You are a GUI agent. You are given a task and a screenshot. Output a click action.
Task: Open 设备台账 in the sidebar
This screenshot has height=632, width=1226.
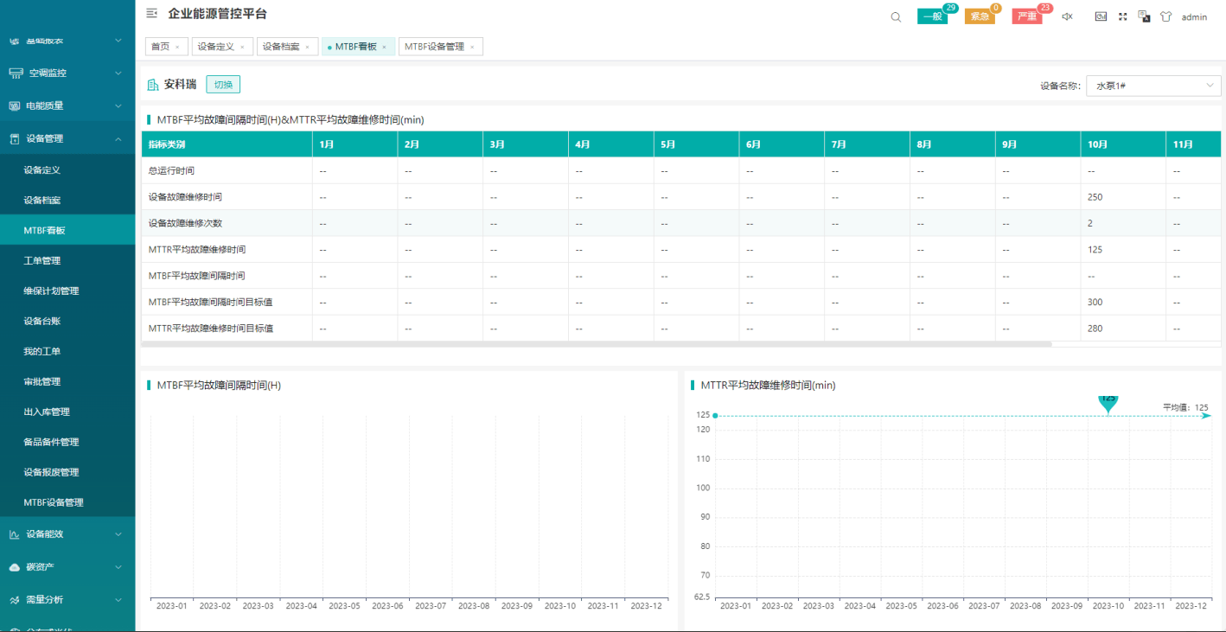point(67,321)
